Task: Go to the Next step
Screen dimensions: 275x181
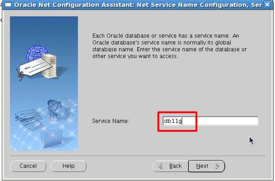Action: click(x=207, y=166)
